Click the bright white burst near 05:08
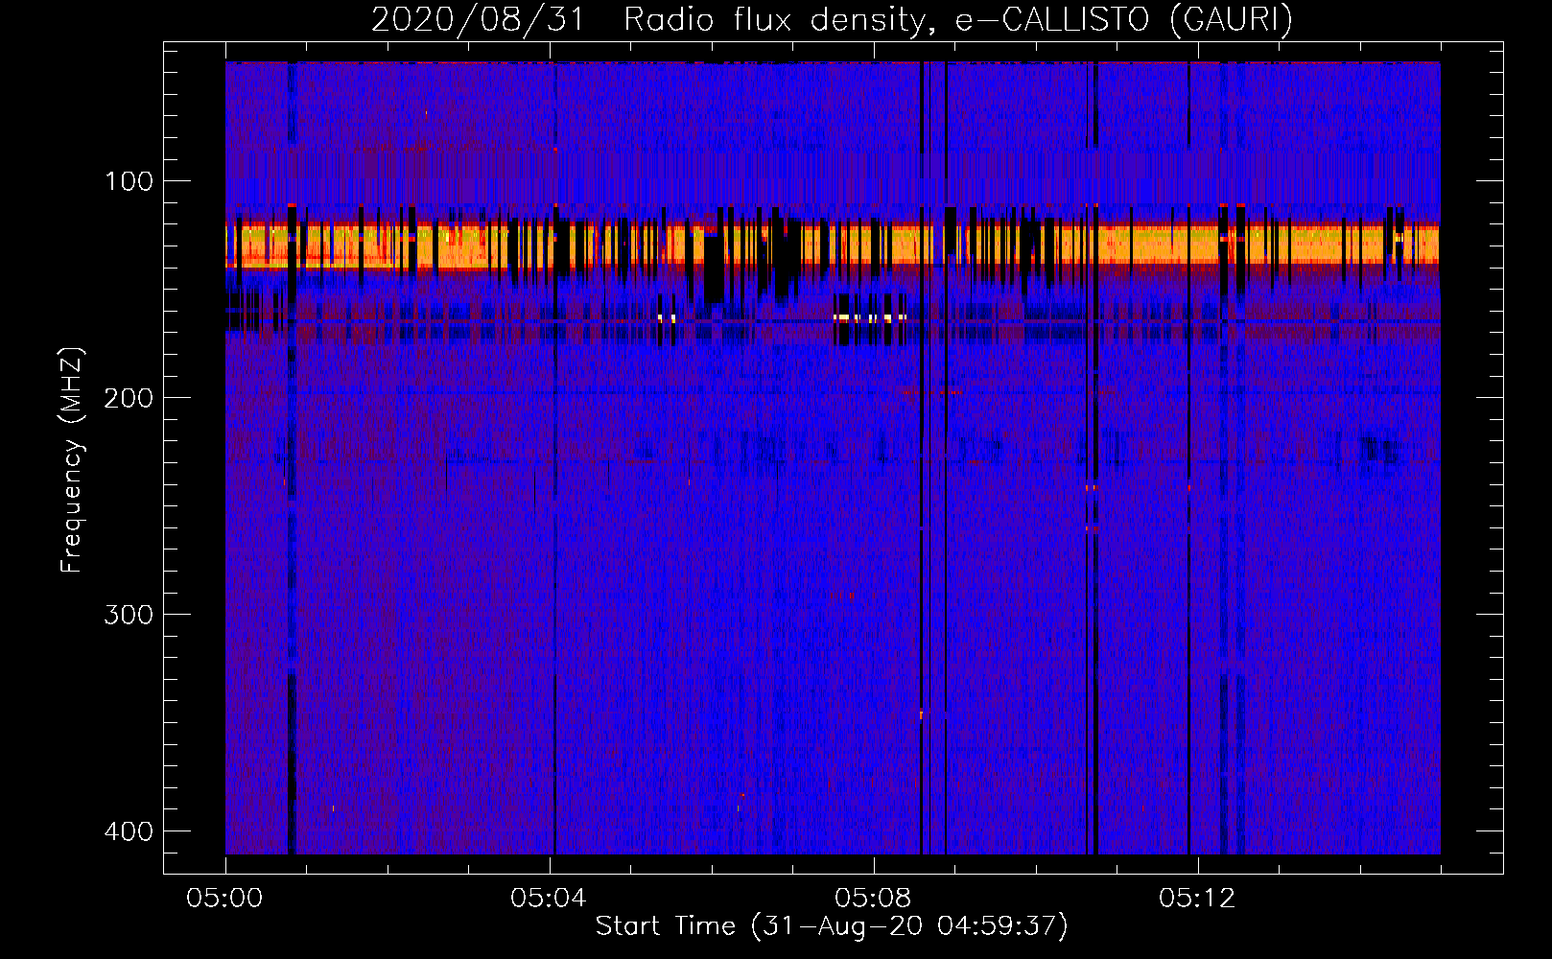1552x959 pixels. [869, 317]
